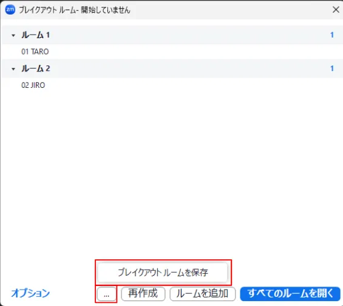This screenshot has width=343, height=306.
Task: Click participant count of ルーム 1
Action: 332,35
